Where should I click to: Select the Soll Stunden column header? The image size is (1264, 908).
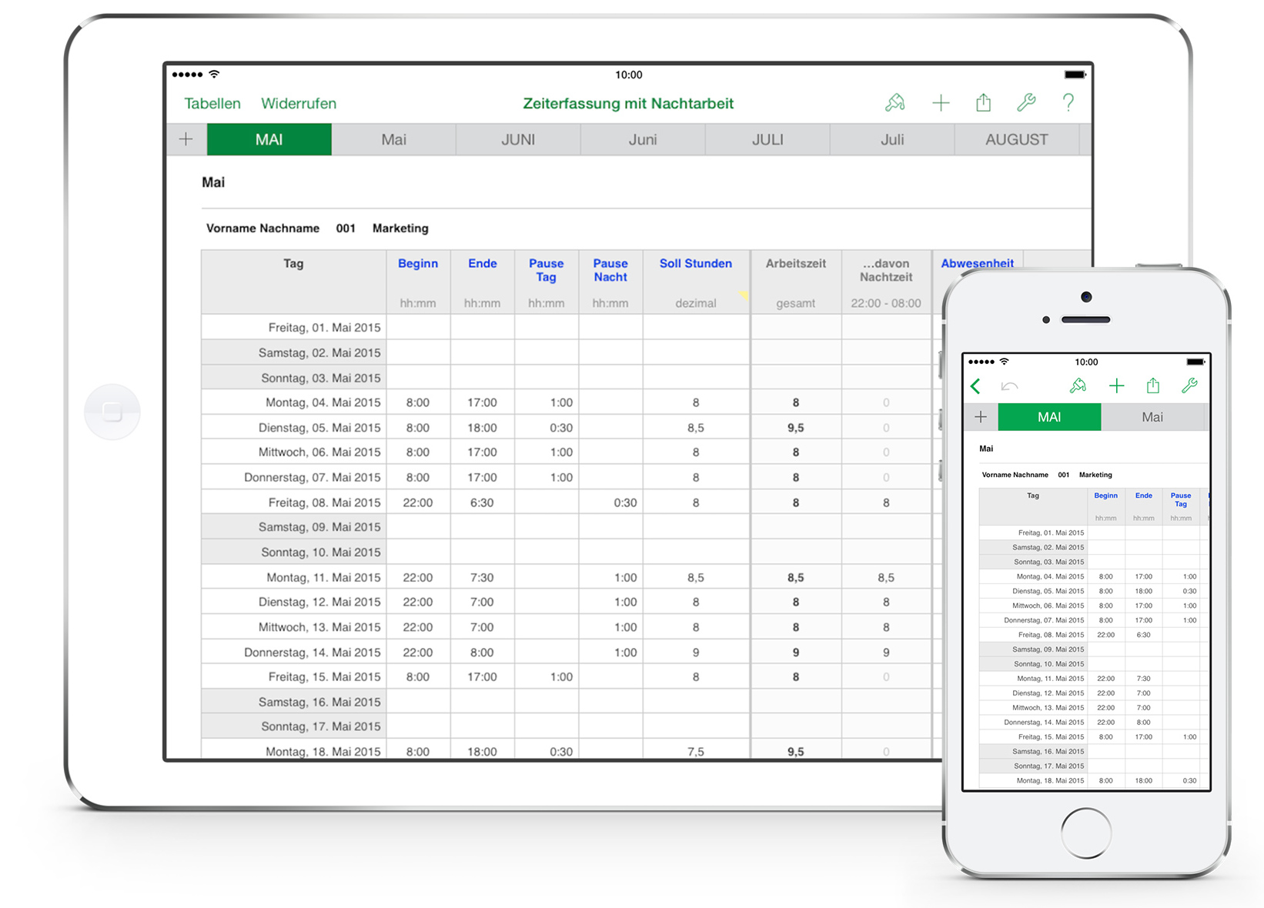pos(695,264)
